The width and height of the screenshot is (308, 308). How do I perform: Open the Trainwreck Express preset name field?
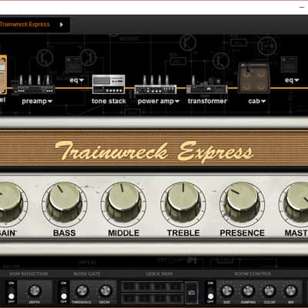[25, 25]
